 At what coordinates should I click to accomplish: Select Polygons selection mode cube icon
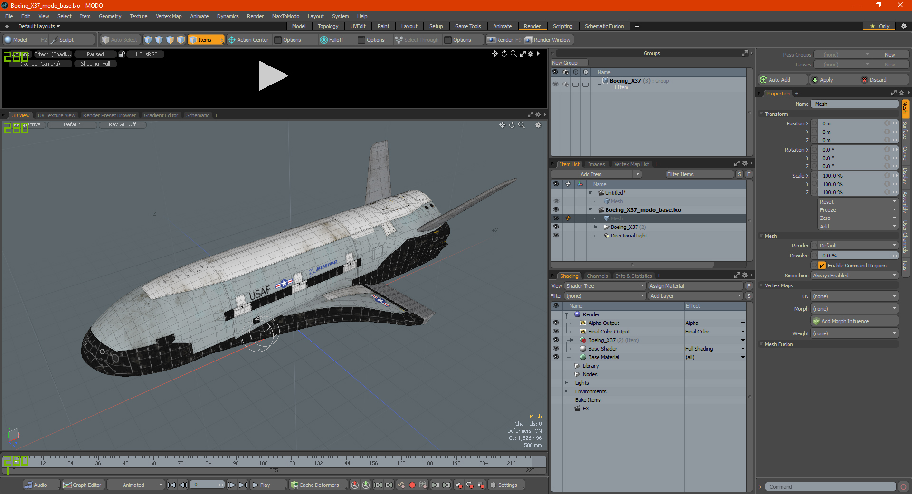[x=170, y=40]
